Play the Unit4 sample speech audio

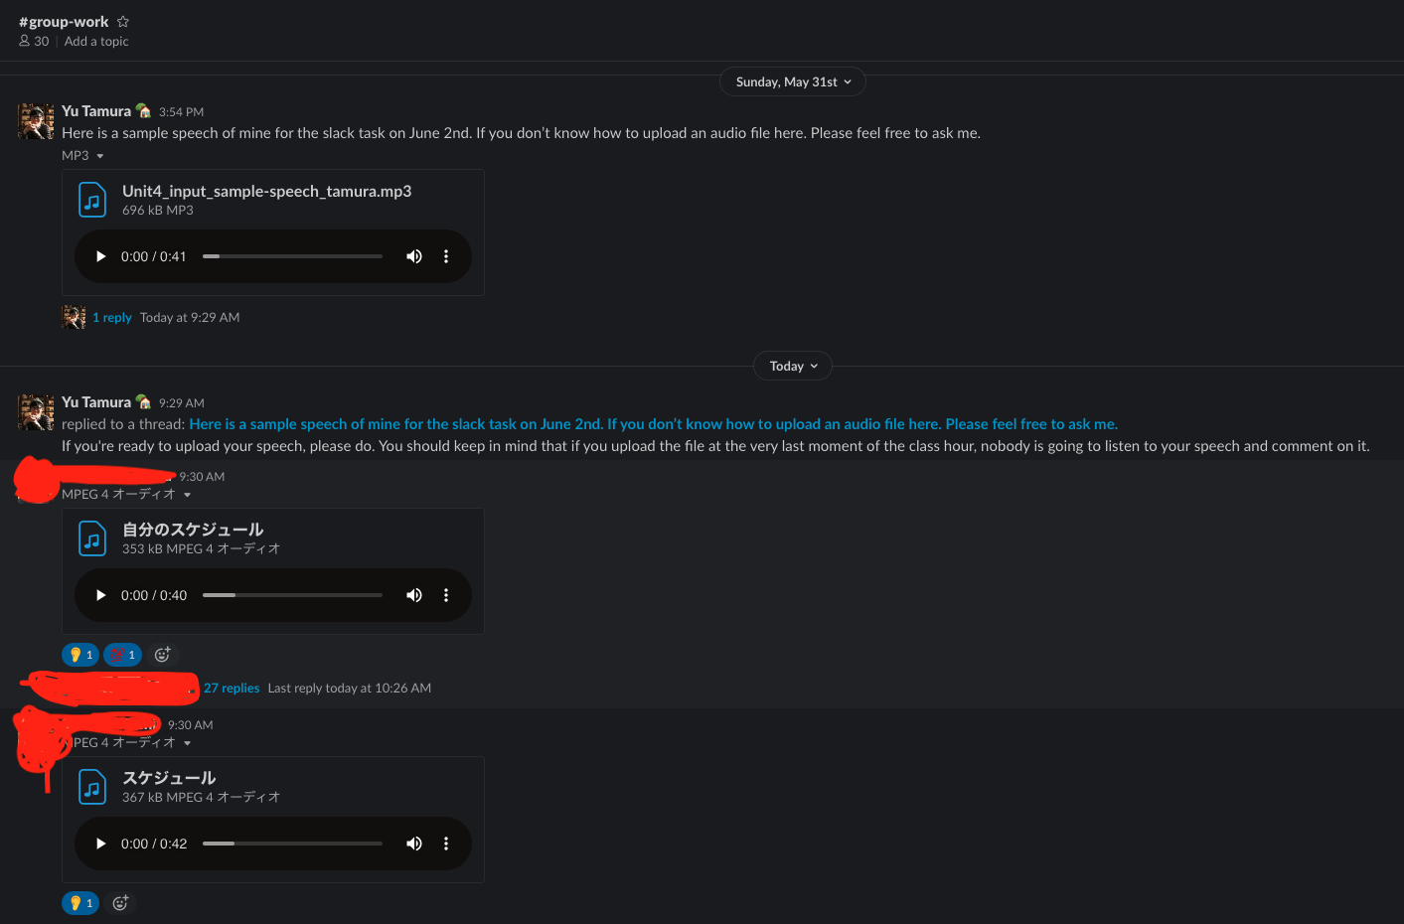tap(100, 256)
